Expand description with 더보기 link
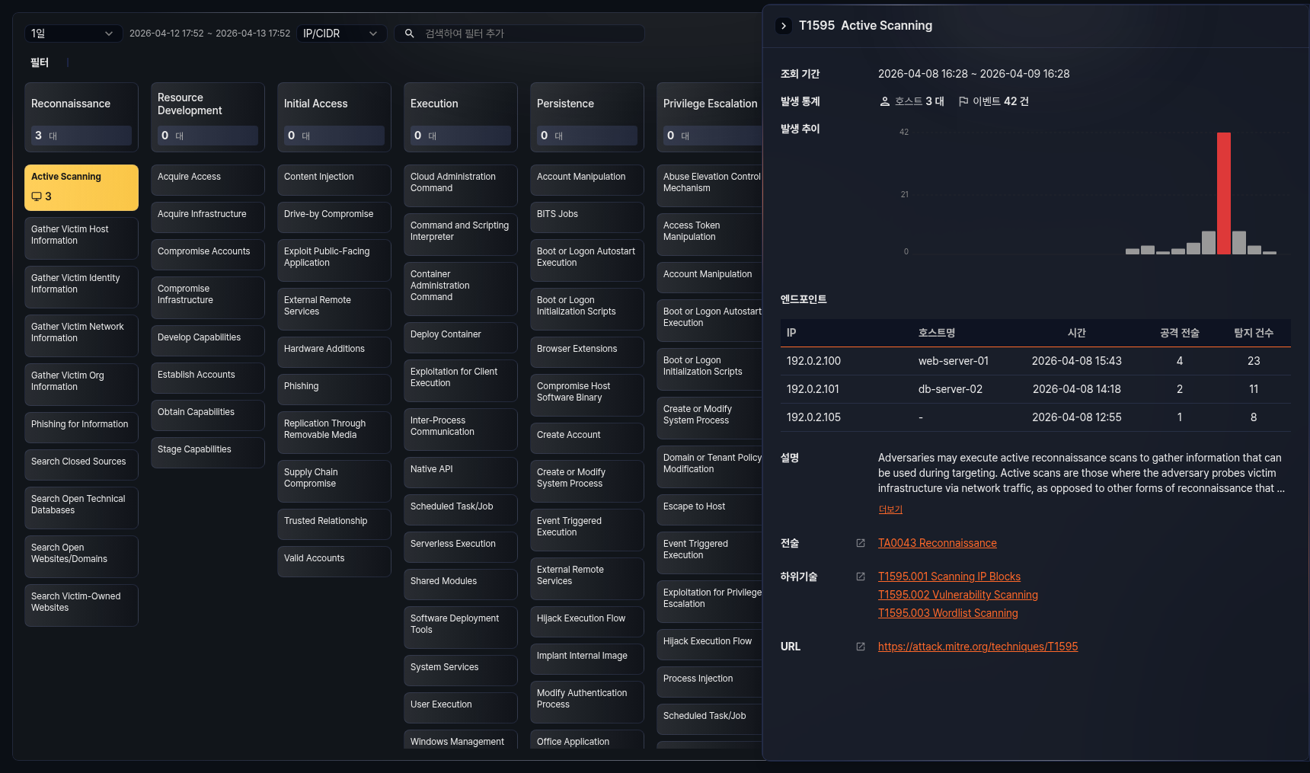Viewport: 1310px width, 773px height. (890, 509)
